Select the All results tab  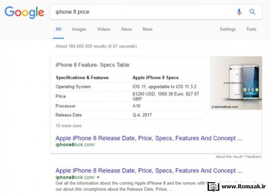point(59,29)
